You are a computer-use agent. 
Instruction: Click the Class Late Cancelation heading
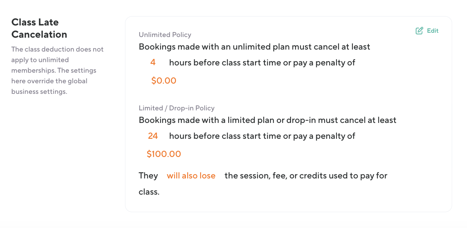coord(39,28)
